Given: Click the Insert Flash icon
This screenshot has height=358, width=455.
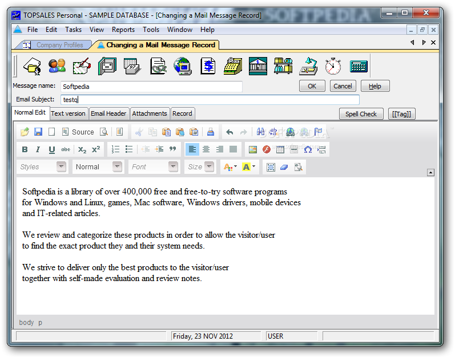Looking at the screenshot, I should point(267,149).
